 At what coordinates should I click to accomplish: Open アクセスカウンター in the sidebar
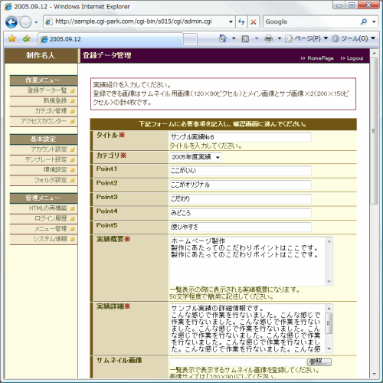[44, 121]
